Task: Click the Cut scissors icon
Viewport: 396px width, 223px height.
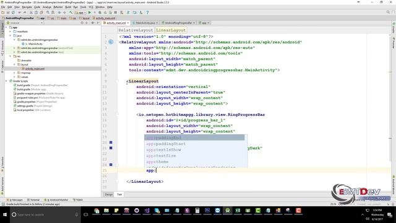Action: point(31,12)
